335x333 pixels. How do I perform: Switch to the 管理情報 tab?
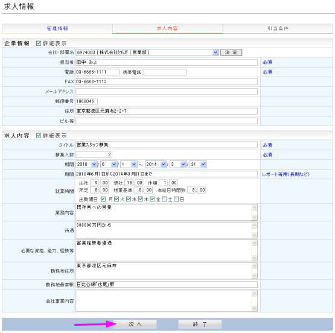pyautogui.click(x=57, y=28)
